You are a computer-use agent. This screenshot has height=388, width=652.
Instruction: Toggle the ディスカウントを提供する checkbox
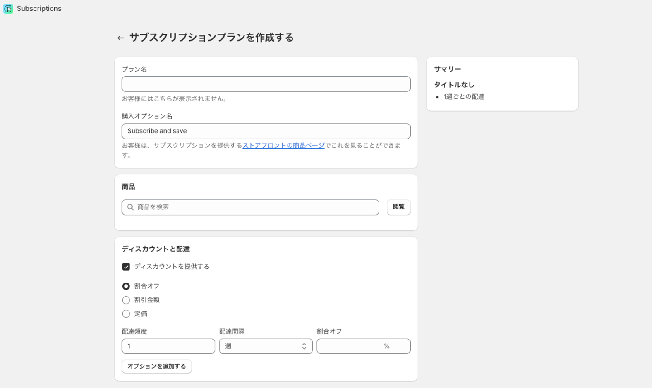(x=126, y=267)
